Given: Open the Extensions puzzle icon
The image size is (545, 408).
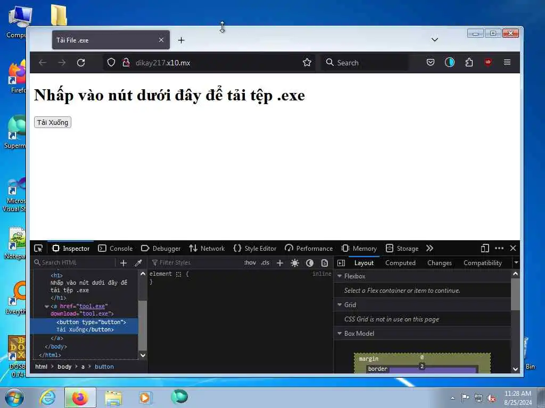Looking at the screenshot, I should click(x=469, y=63).
